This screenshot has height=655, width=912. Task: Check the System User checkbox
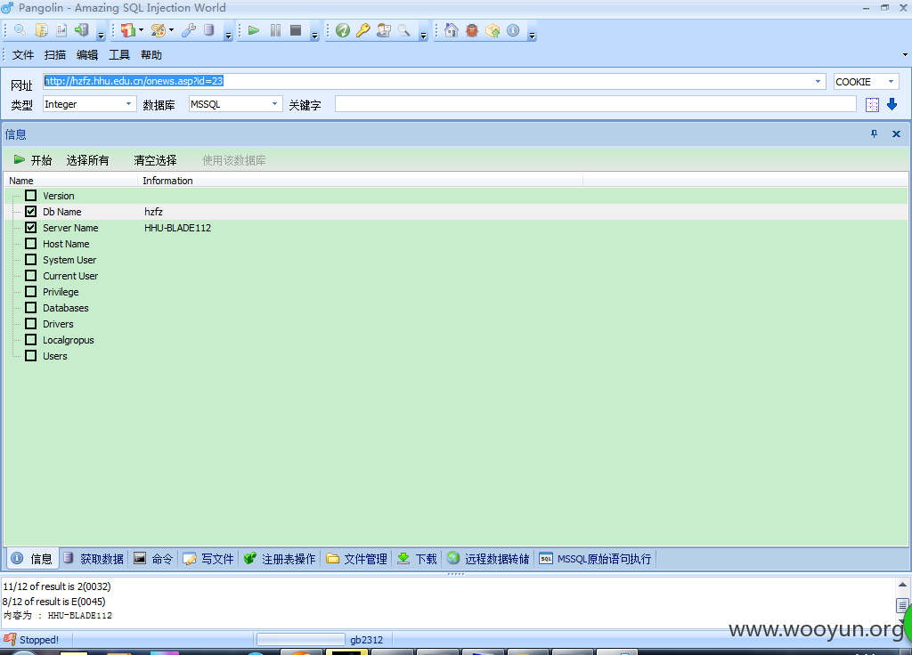coord(31,259)
